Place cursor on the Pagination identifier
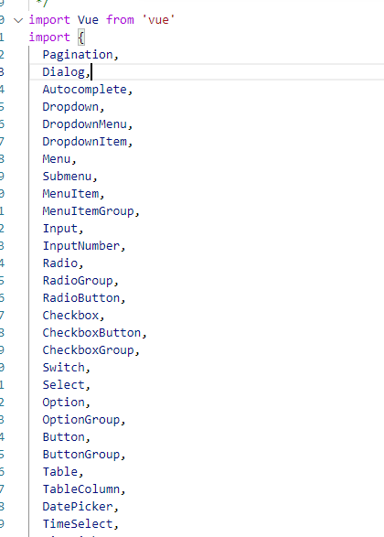 tap(78, 55)
